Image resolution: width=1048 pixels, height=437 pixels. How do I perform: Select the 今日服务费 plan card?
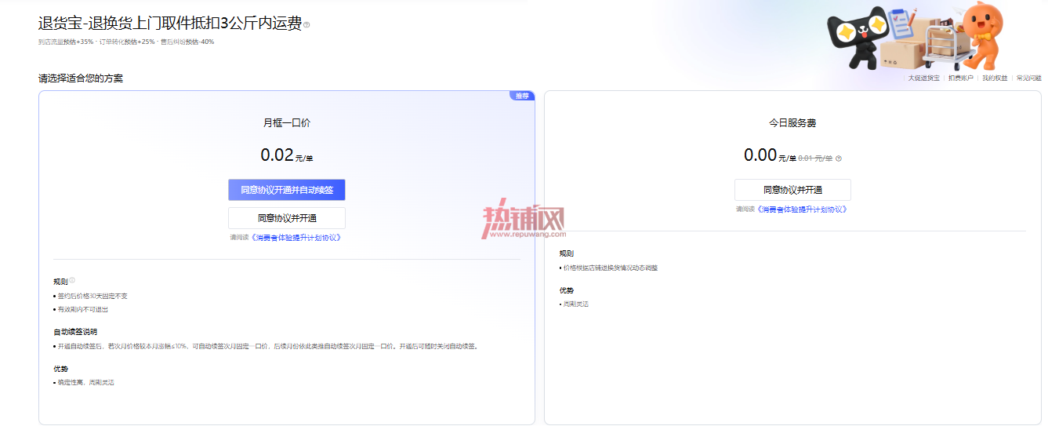point(792,257)
